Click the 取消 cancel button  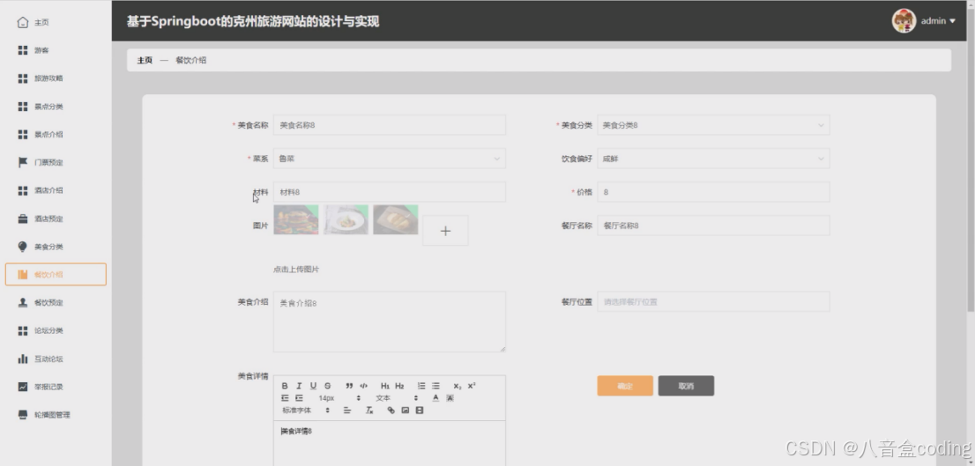point(686,386)
